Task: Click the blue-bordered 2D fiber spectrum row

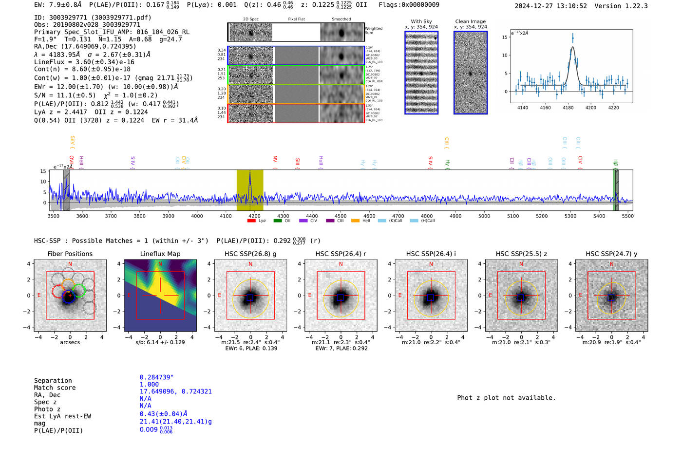Action: pos(296,56)
